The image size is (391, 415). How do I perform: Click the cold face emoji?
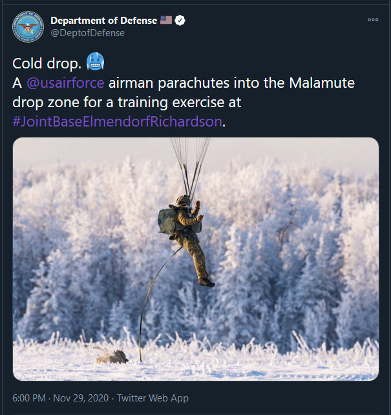pyautogui.click(x=95, y=63)
